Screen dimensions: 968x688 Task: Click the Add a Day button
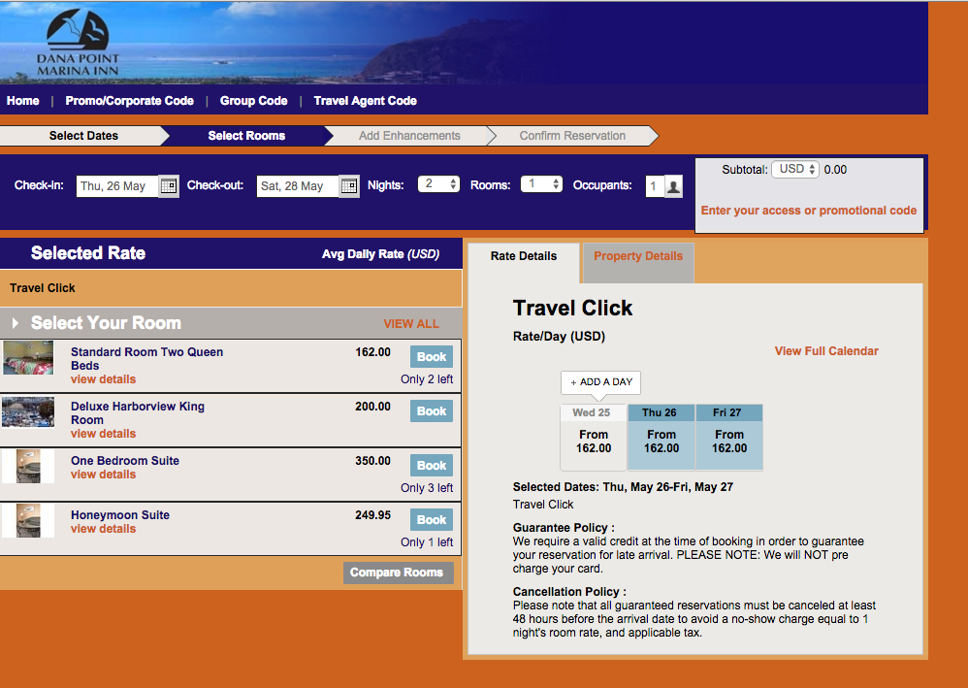click(600, 382)
